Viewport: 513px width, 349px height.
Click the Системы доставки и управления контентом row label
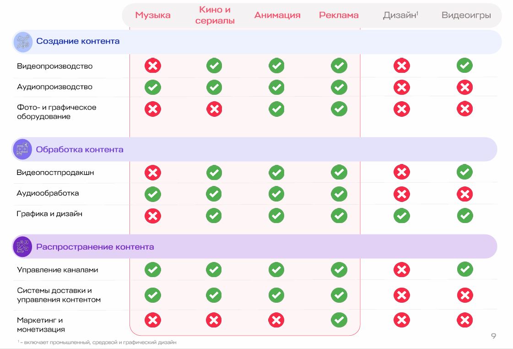(x=59, y=295)
